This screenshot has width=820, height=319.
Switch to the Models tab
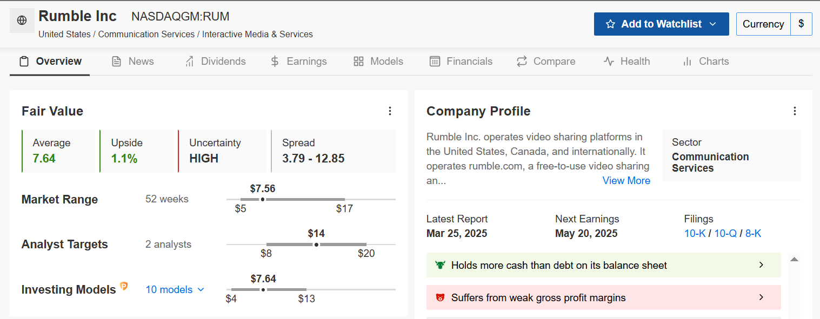pos(378,62)
